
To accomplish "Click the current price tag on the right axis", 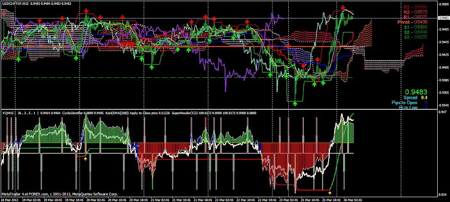I will tap(443, 18).
